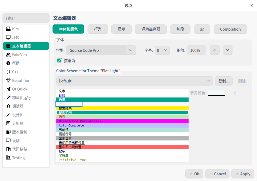Screen dimensions: 257x181
Task: Click the Filter search field
Action: coord(26,18)
